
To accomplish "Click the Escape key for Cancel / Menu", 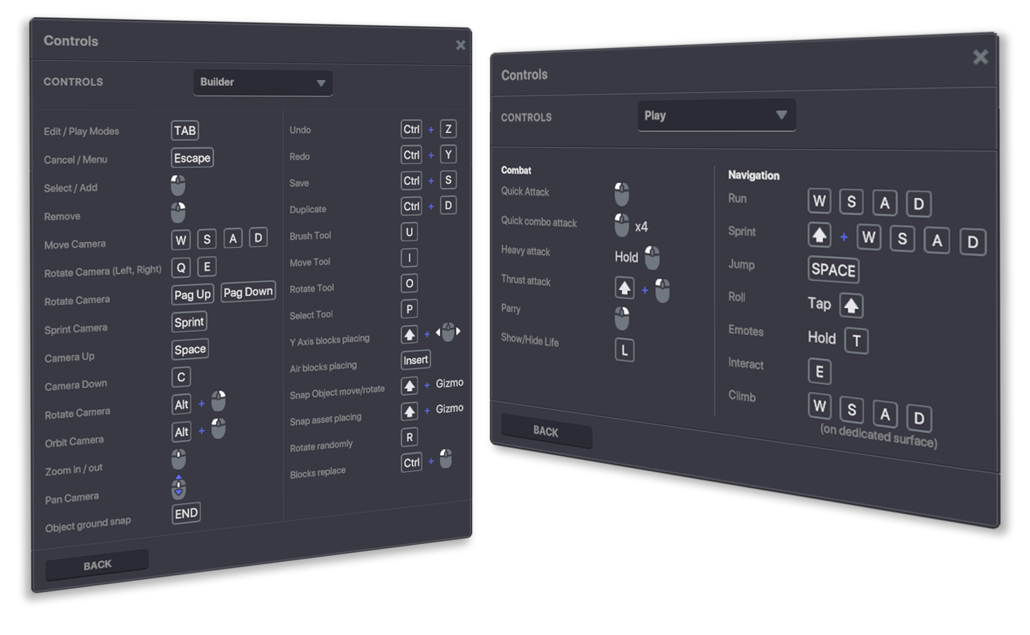I will (192, 158).
